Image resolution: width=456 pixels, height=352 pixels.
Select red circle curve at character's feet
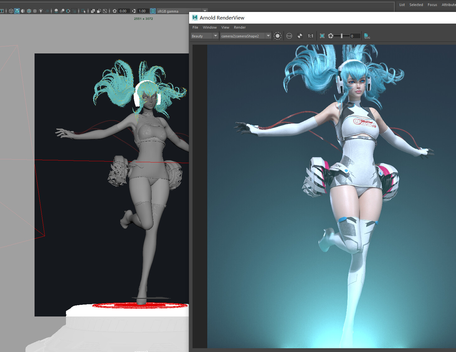coord(140,305)
